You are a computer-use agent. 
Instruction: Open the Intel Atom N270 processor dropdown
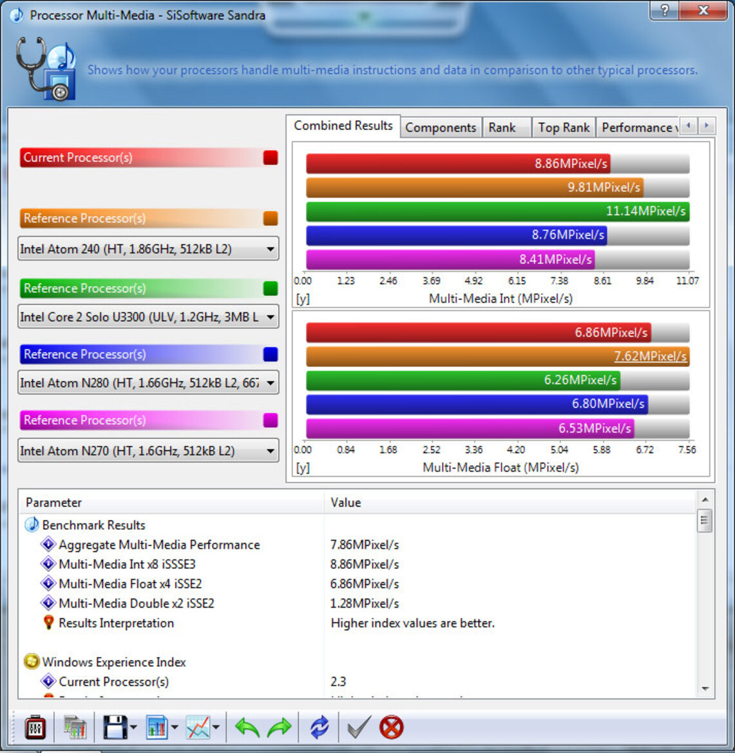[148, 451]
